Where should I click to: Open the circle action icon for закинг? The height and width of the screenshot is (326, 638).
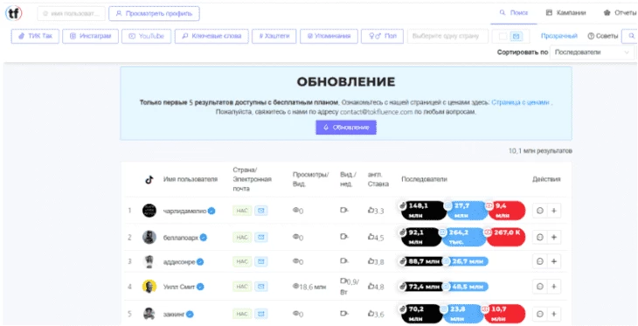540,314
